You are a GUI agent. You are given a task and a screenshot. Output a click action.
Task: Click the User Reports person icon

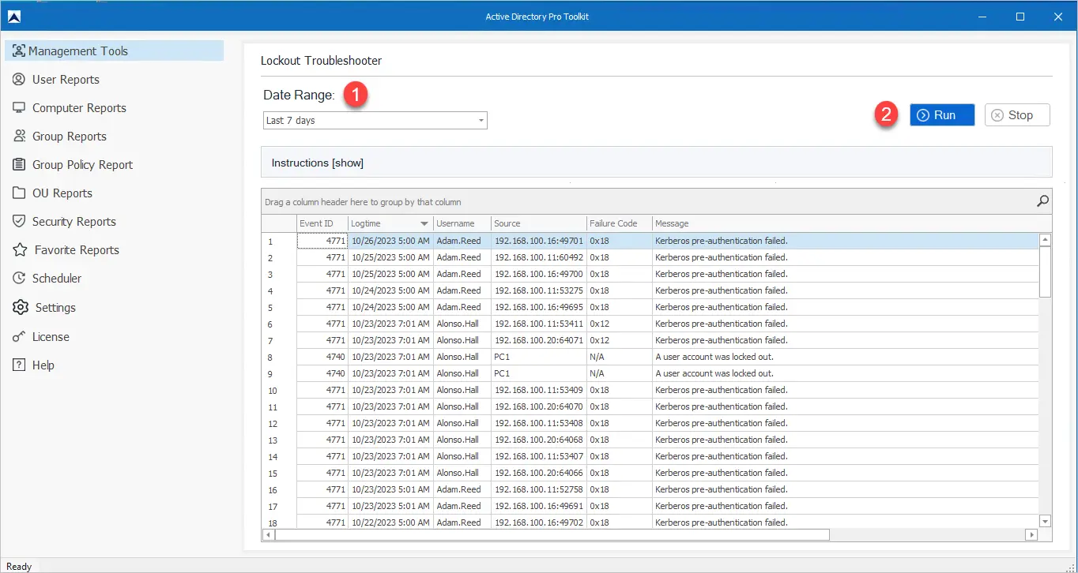[x=19, y=80]
